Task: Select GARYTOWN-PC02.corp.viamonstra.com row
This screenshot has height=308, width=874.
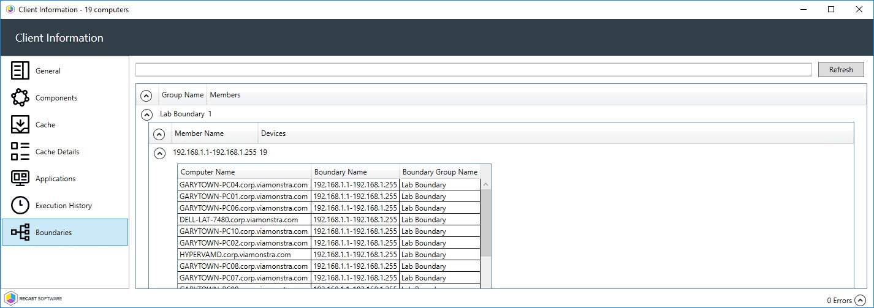Action: pos(329,243)
